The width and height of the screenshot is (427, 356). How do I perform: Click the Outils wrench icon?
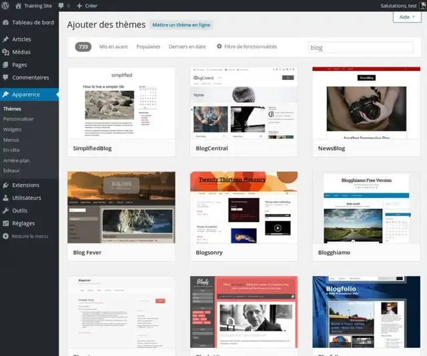point(6,211)
